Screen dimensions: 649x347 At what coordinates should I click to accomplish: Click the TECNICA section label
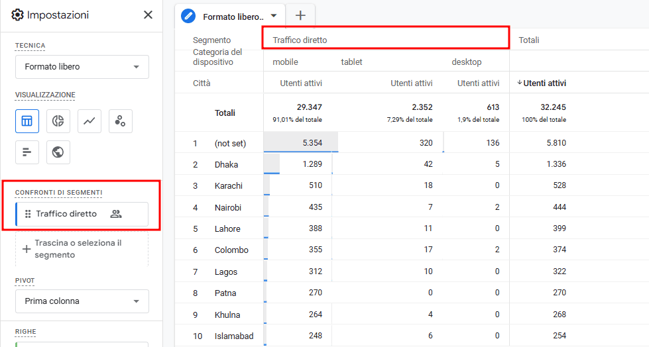point(30,46)
